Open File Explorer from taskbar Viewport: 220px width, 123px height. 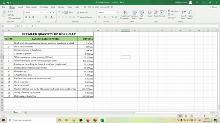[74, 120]
